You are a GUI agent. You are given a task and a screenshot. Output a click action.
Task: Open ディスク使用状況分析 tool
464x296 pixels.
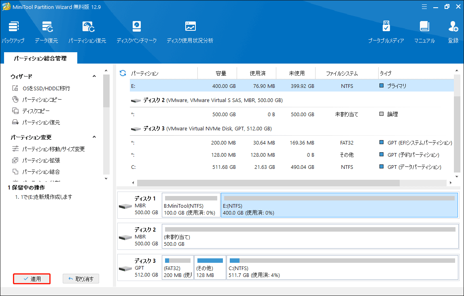(x=190, y=27)
